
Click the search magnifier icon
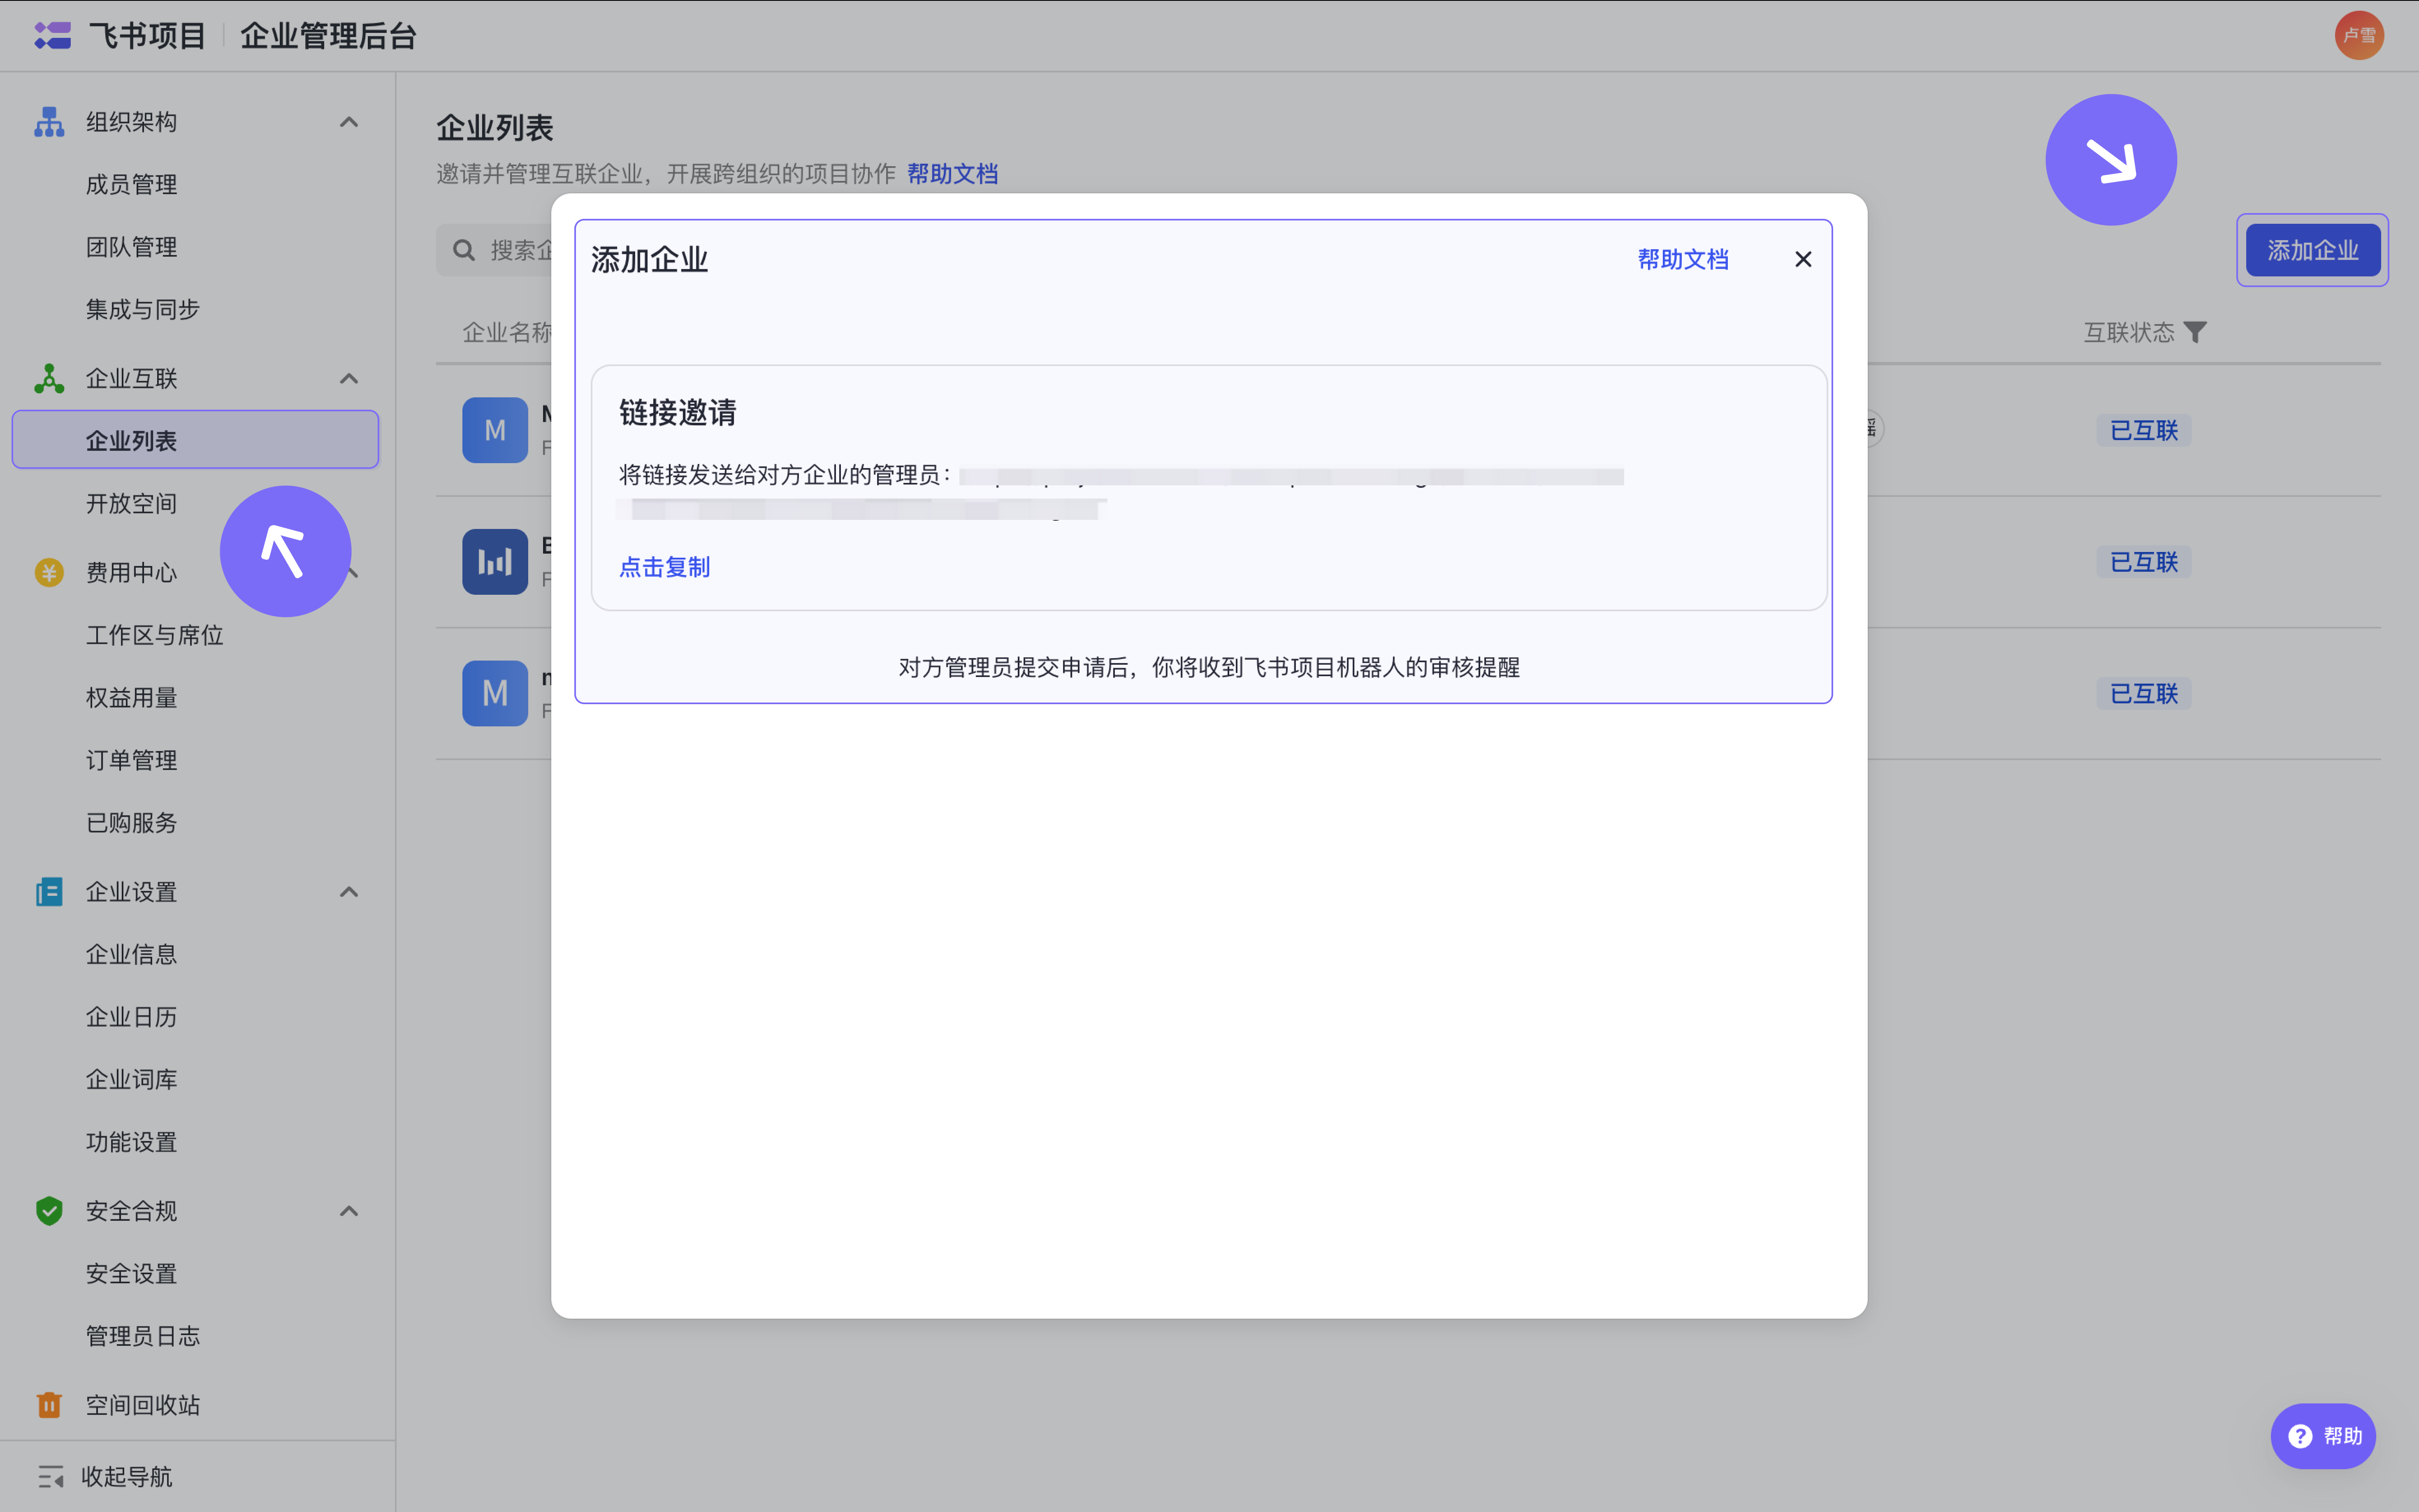(464, 250)
